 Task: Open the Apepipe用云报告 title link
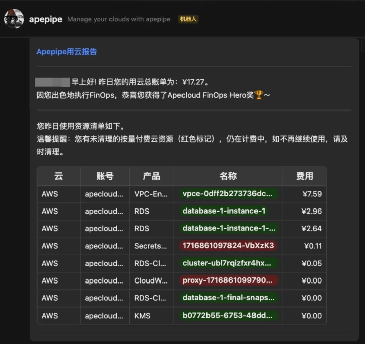click(67, 52)
